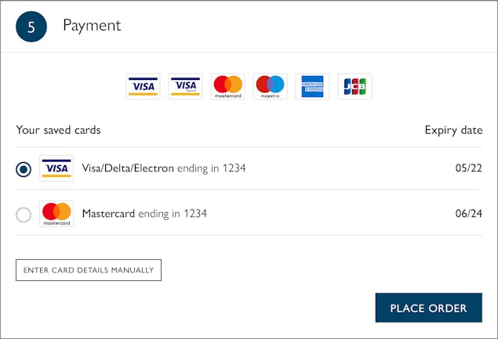Click the Mastercard icon beside the saved Mastercard
Image resolution: width=498 pixels, height=339 pixels.
(56, 214)
